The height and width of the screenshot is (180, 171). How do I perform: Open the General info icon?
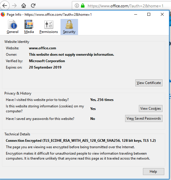click(x=13, y=24)
